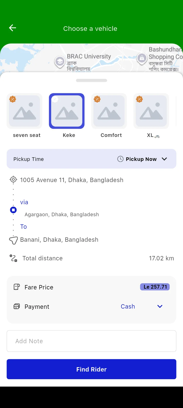Click the BRAC University map marker
The height and width of the screenshot is (408, 183).
coord(60,61)
